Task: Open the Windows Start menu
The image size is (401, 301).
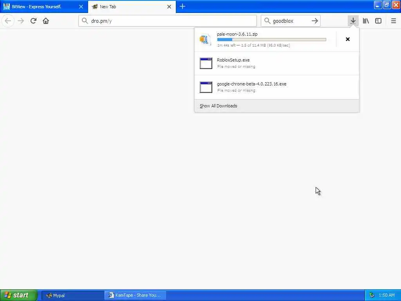Action: pyautogui.click(x=19, y=295)
